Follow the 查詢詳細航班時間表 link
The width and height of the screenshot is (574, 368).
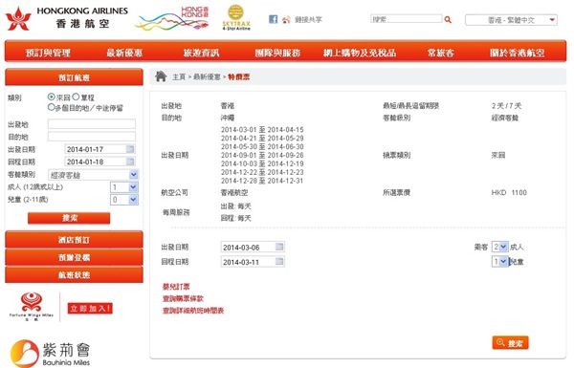[x=193, y=311]
